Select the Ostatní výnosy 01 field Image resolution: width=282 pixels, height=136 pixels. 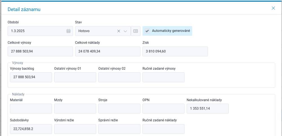coord(75,77)
